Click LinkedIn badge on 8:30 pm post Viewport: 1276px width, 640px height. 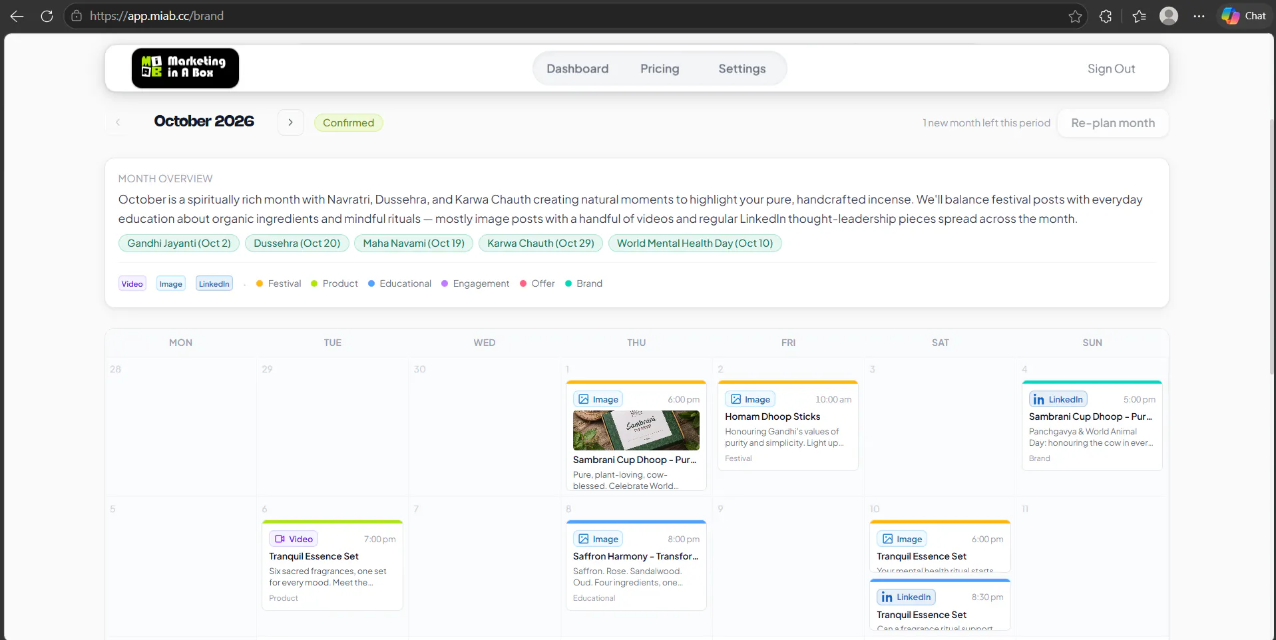[x=906, y=597]
